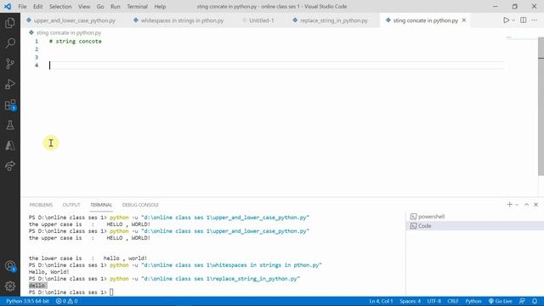
Task: Start Go Live server
Action: tap(501, 301)
